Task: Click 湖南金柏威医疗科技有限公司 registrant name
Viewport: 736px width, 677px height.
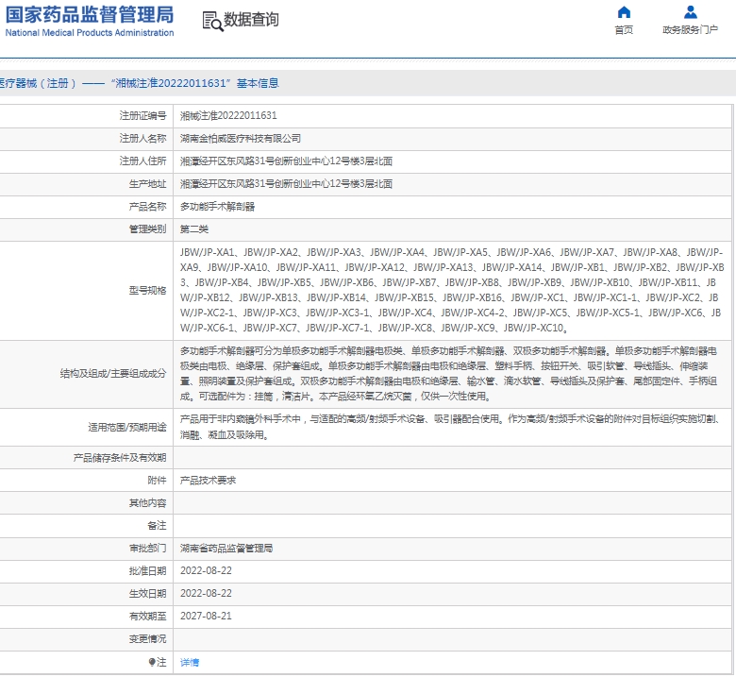Action: 241,139
